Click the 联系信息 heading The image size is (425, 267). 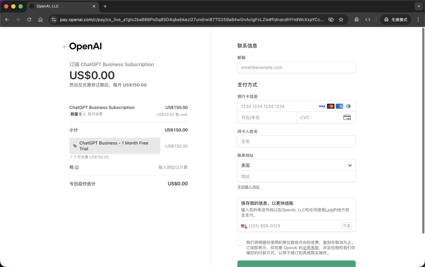pos(247,46)
